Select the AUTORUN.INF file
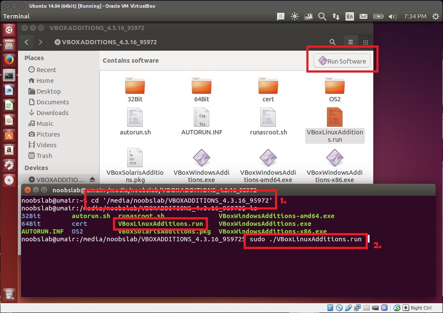Screen dimensions: 443x313 click(x=202, y=122)
